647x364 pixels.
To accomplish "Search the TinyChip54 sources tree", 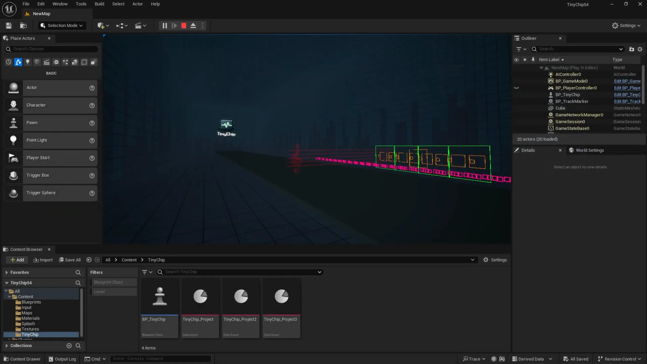I will (x=78, y=283).
